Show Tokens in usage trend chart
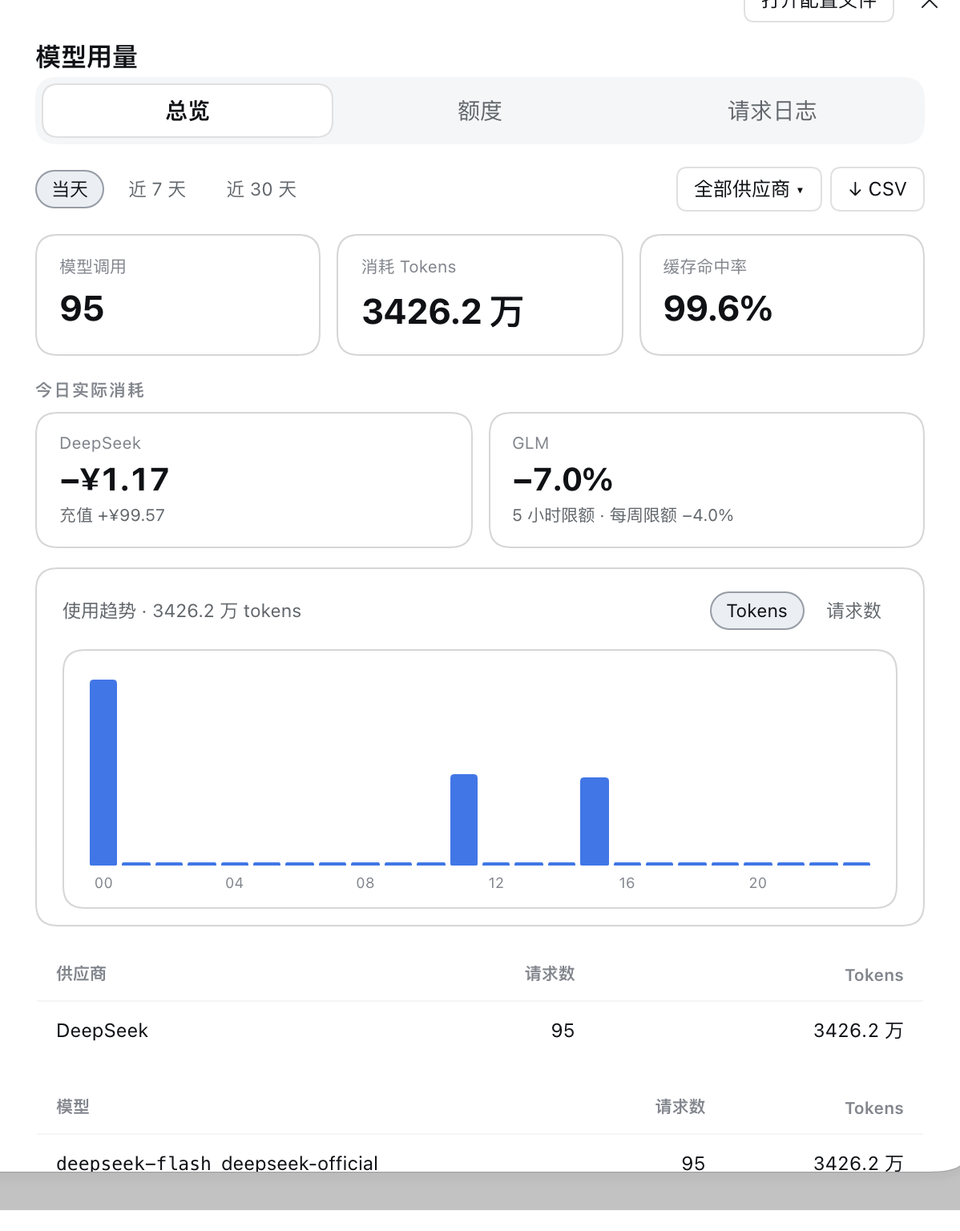This screenshot has width=960, height=1231. pos(756,611)
